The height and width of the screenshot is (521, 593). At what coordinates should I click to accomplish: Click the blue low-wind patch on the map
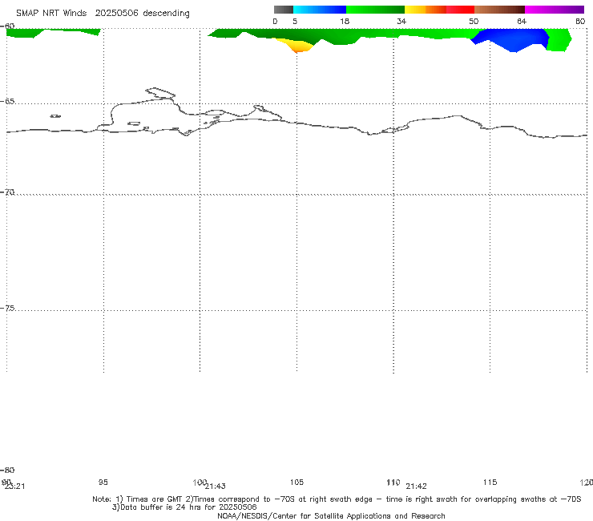pos(510,39)
